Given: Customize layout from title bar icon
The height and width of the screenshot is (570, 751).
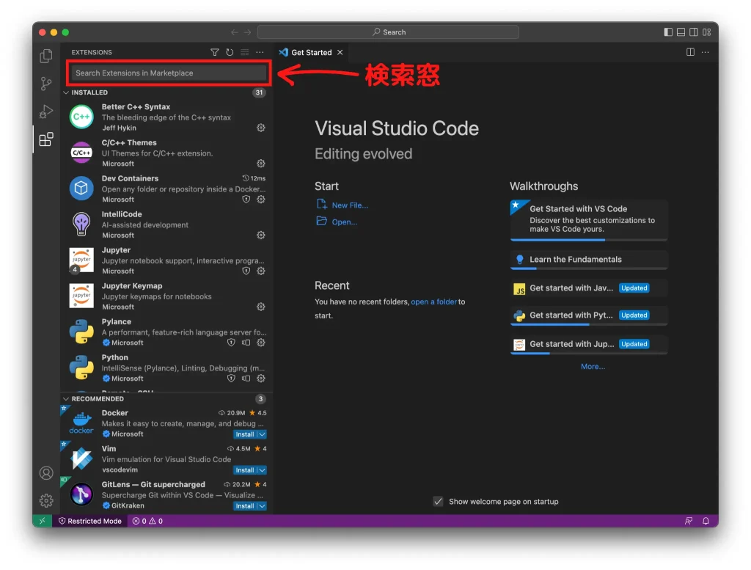Looking at the screenshot, I should pyautogui.click(x=707, y=32).
